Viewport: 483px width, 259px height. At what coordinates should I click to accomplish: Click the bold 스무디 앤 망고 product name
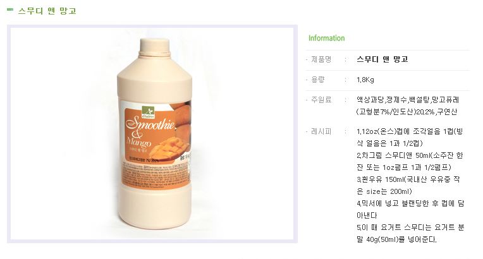point(382,59)
